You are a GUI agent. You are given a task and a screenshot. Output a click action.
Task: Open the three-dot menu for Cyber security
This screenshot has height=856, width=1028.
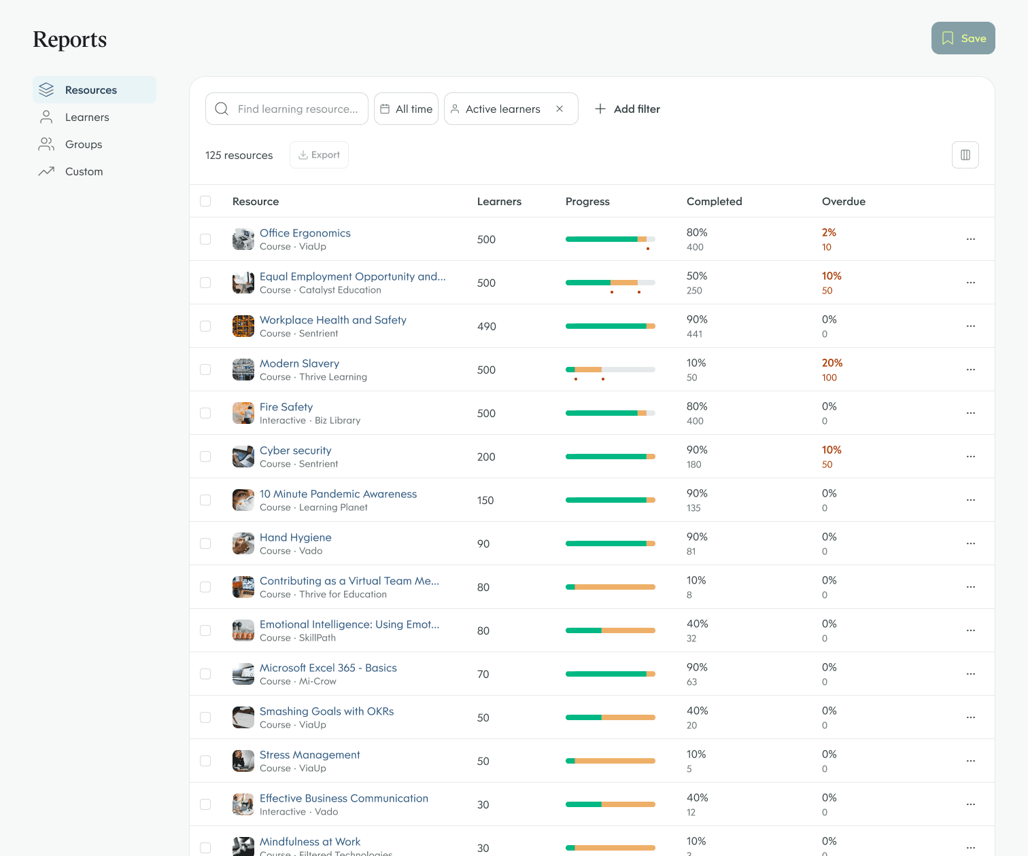970,456
